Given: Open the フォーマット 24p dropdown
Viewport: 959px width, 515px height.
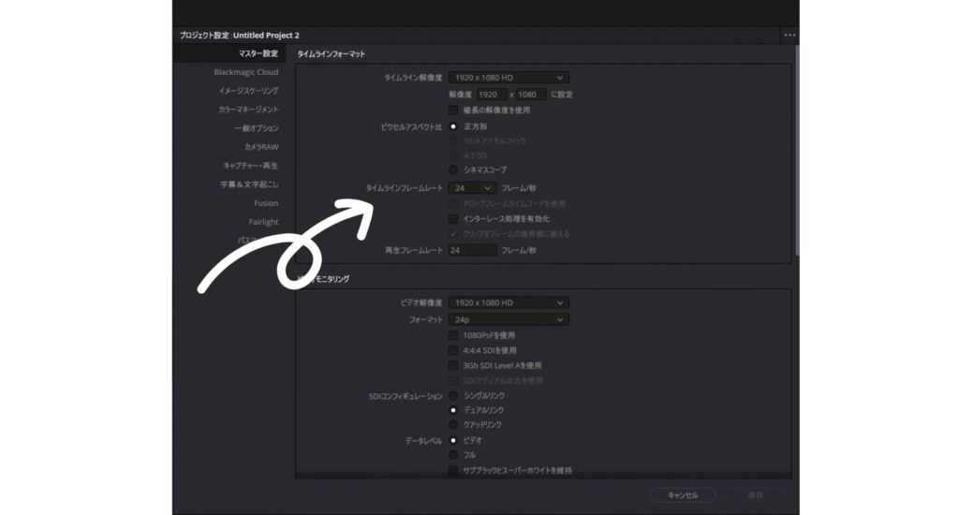Looking at the screenshot, I should (x=508, y=319).
